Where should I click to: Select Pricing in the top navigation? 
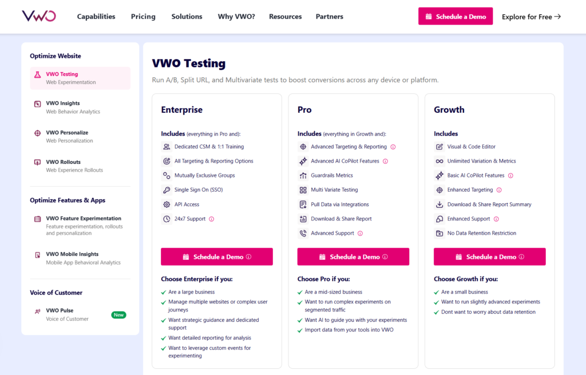142,17
